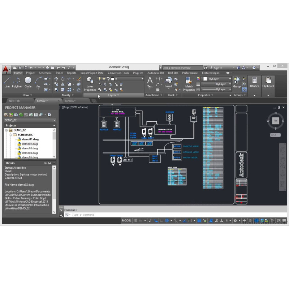Choose the Circle drawing tool

(x=28, y=82)
